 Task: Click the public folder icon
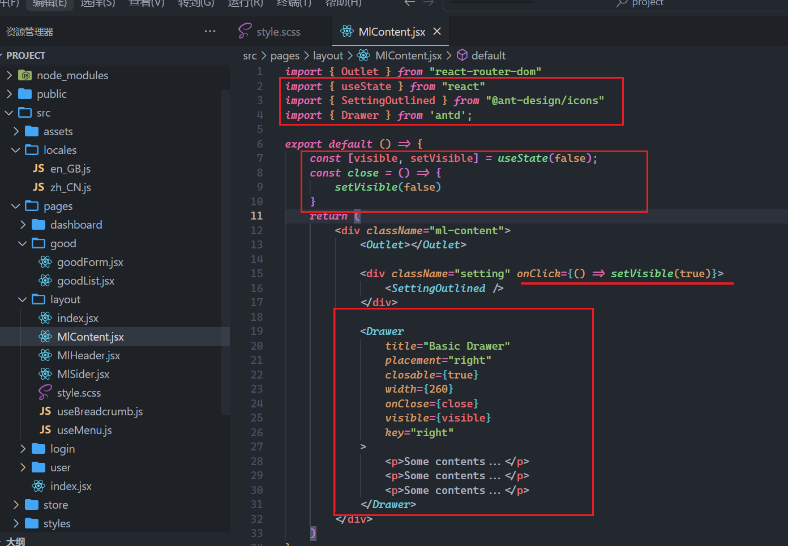[25, 93]
